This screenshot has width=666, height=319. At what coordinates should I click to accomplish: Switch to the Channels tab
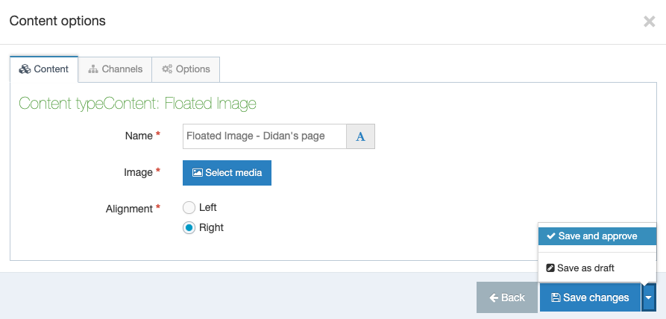pos(115,69)
